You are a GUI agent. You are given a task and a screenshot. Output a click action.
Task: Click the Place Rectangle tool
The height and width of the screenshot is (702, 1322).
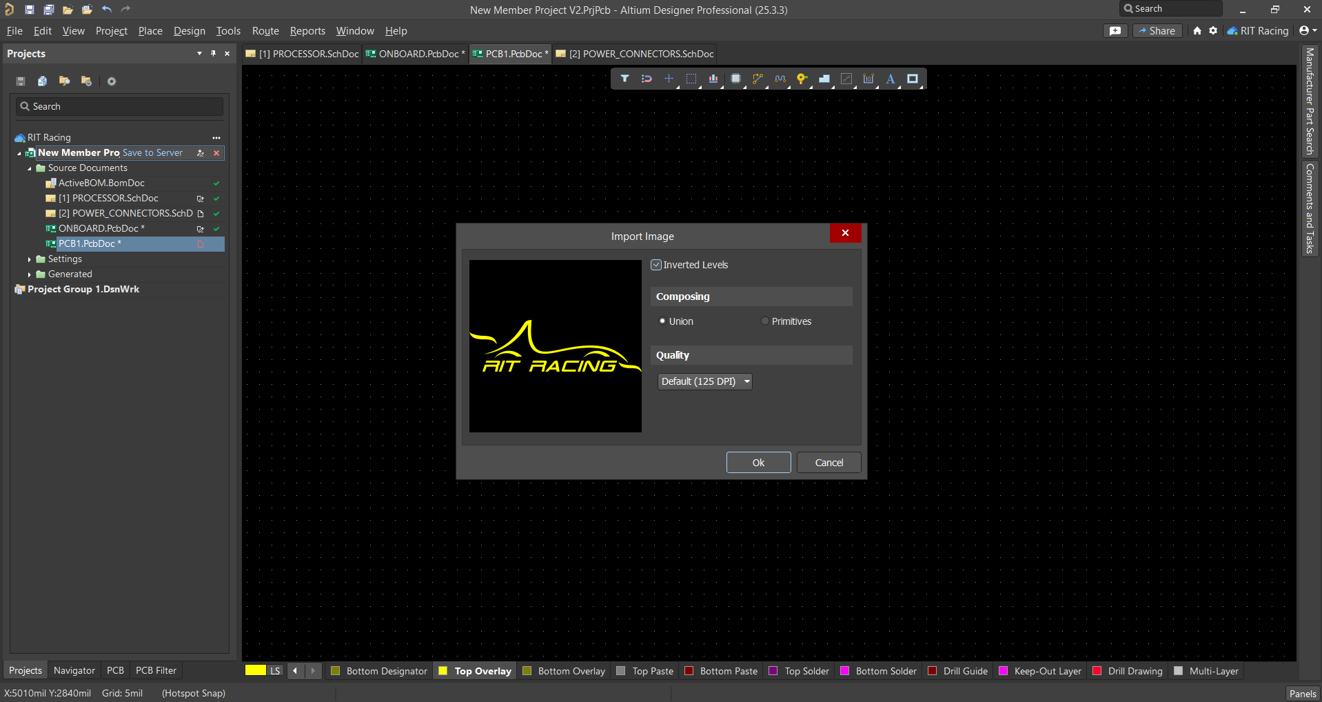pyautogui.click(x=913, y=79)
